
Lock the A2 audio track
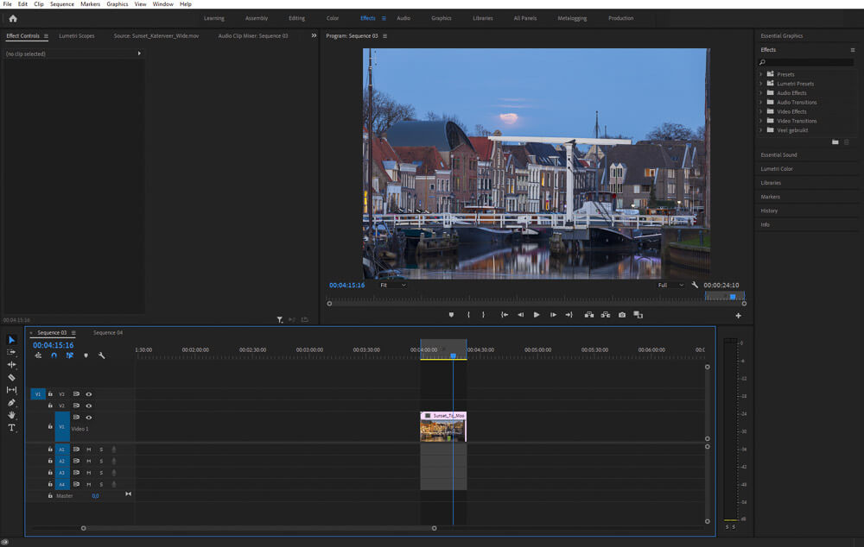50,462
